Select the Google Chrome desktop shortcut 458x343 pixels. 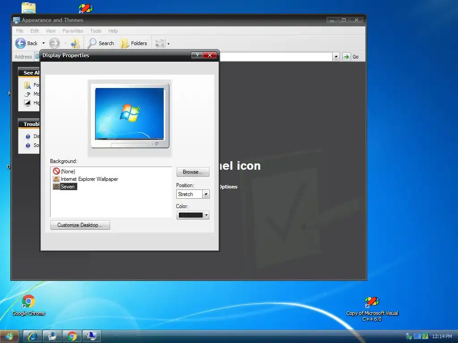coord(29,305)
